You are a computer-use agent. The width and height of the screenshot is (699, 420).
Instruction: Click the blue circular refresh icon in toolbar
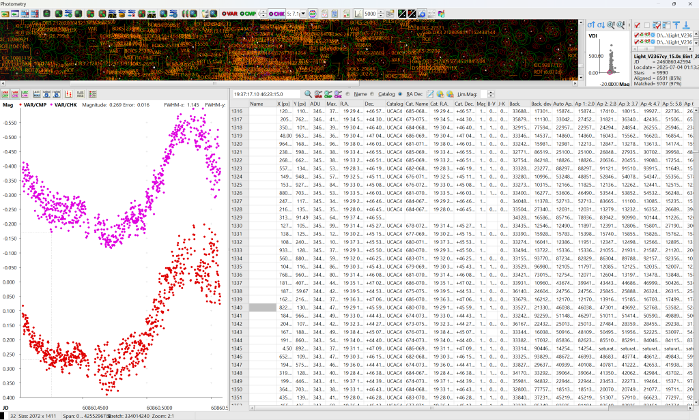[x=421, y=14]
